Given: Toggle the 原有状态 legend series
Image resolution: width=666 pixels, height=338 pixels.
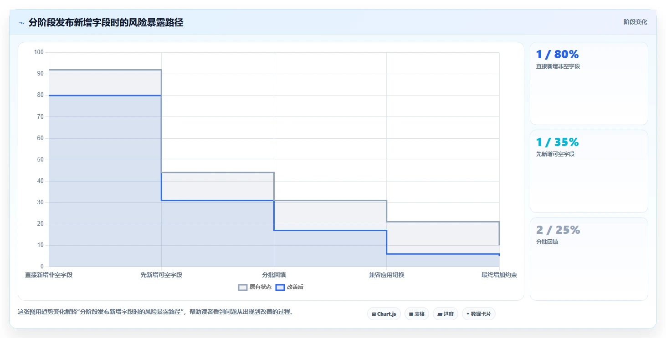Looking at the screenshot, I should (x=255, y=287).
